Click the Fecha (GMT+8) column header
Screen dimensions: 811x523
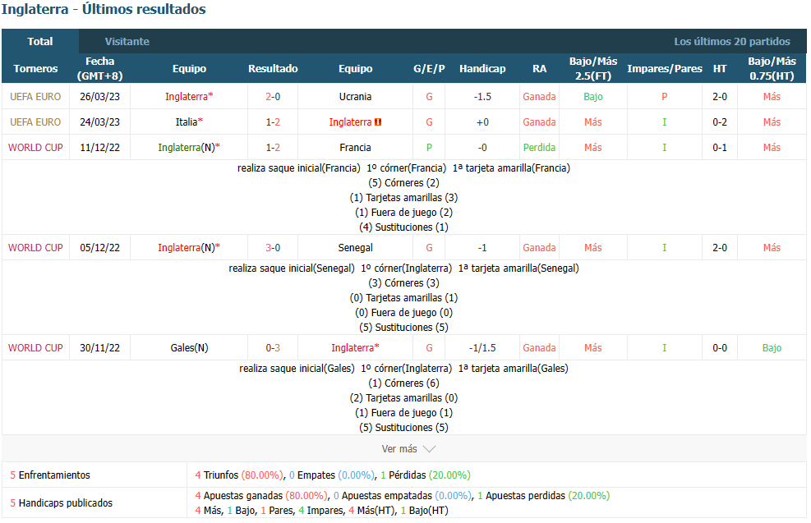[x=99, y=68]
